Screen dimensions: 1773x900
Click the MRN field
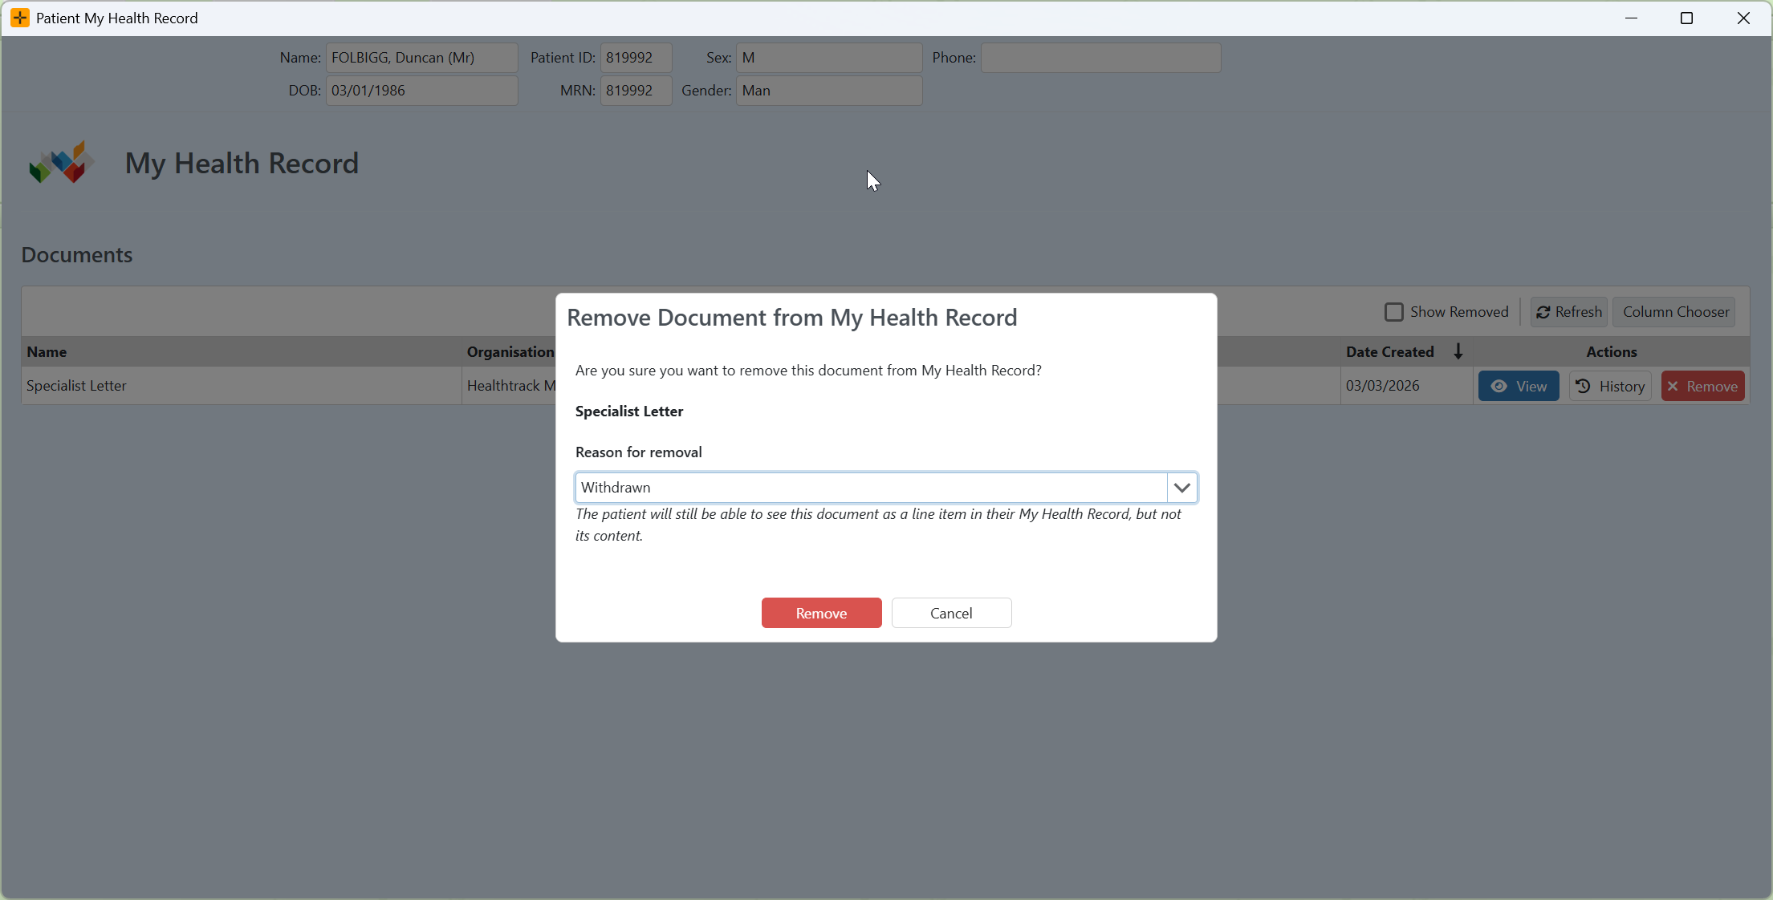point(636,91)
